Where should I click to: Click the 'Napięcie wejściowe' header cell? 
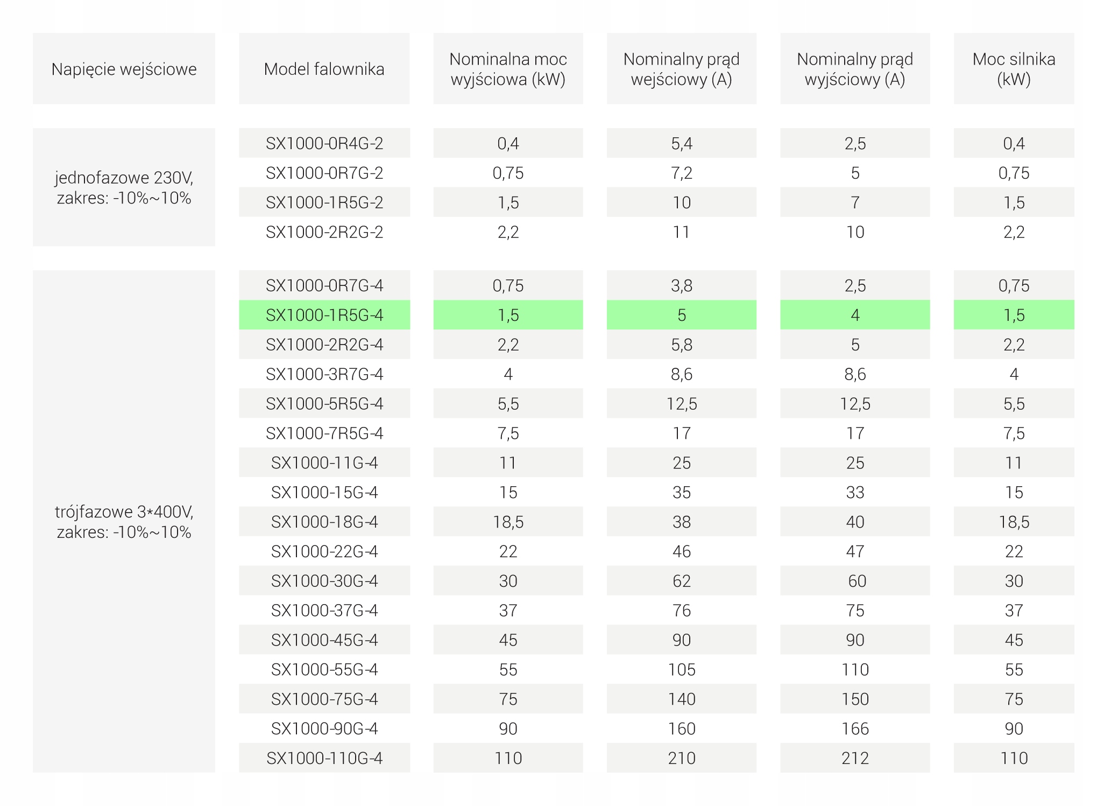tap(124, 69)
